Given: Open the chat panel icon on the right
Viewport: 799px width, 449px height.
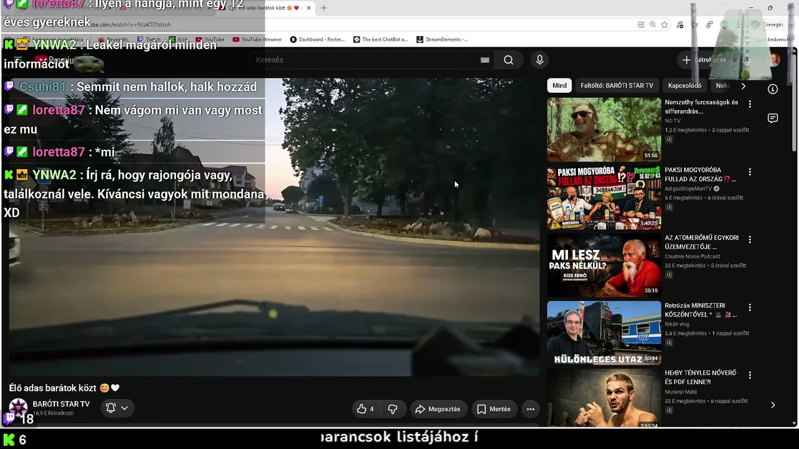Looking at the screenshot, I should 773,118.
